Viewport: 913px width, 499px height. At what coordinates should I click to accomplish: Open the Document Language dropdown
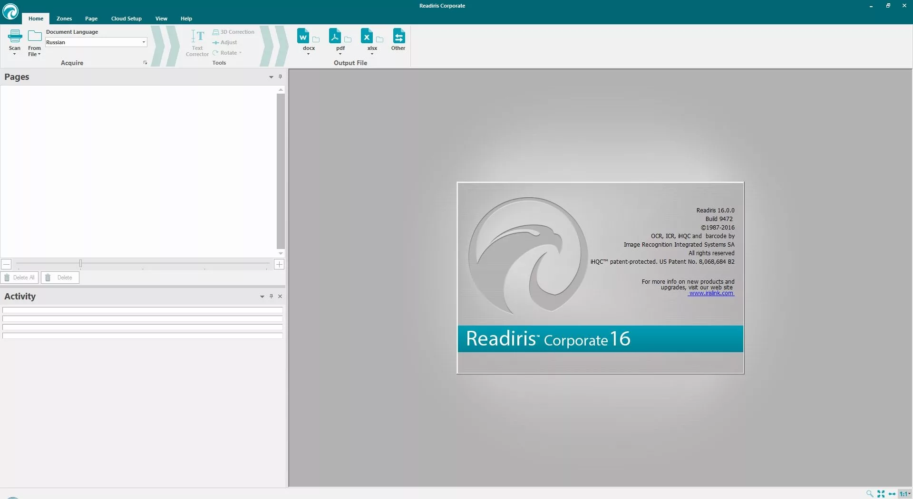[144, 42]
